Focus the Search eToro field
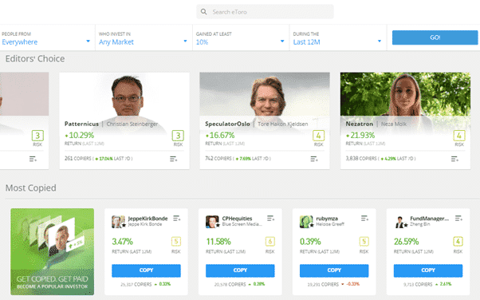This screenshot has height=300, width=480. tap(265, 12)
